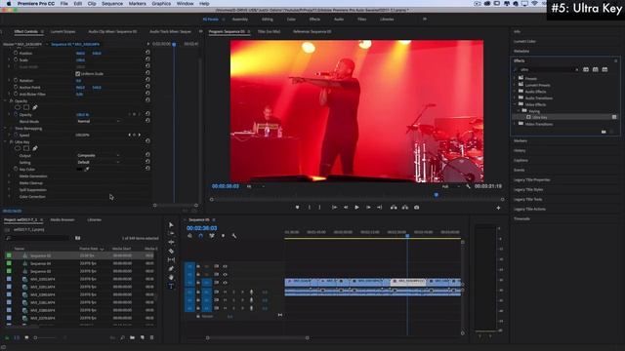Select the Selection arrow tool
Image resolution: width=625 pixels, height=351 pixels.
coord(171,225)
